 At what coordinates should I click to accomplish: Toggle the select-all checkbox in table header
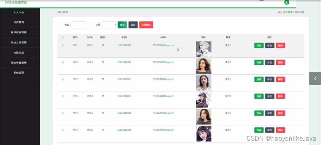click(63, 37)
